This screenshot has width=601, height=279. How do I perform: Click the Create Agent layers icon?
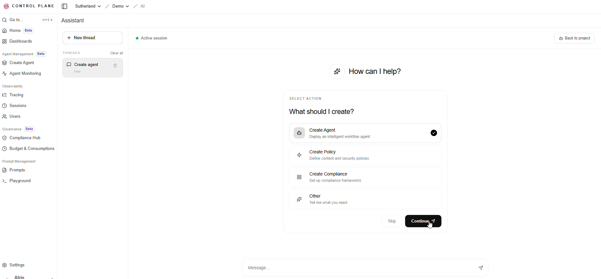tap(4, 63)
